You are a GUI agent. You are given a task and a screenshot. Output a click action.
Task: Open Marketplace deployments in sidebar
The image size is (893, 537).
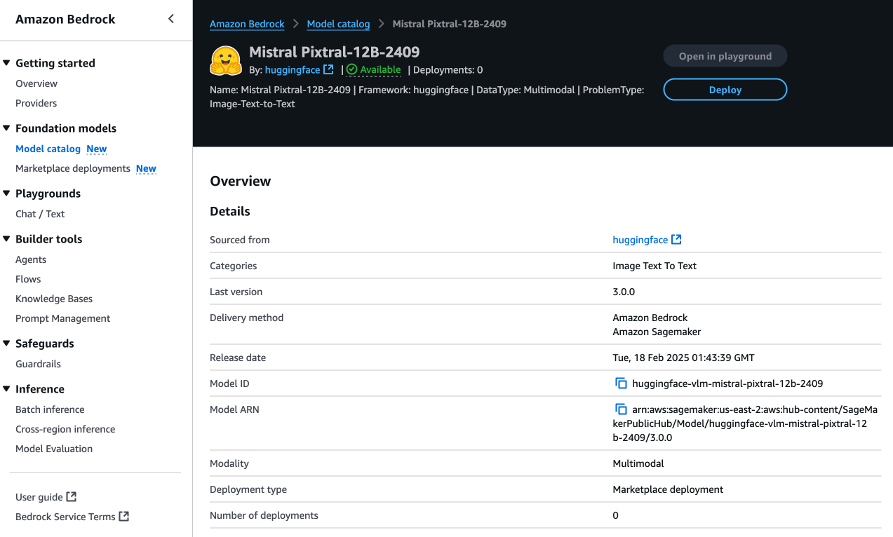click(73, 168)
